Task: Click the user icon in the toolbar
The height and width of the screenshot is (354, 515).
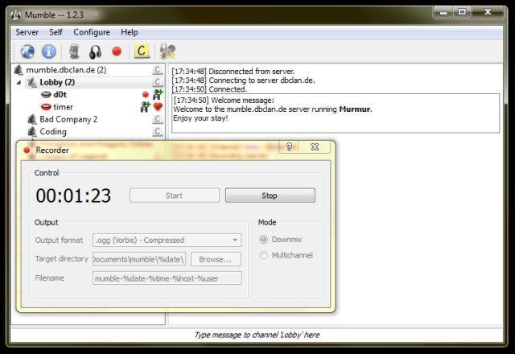Action: [x=167, y=51]
